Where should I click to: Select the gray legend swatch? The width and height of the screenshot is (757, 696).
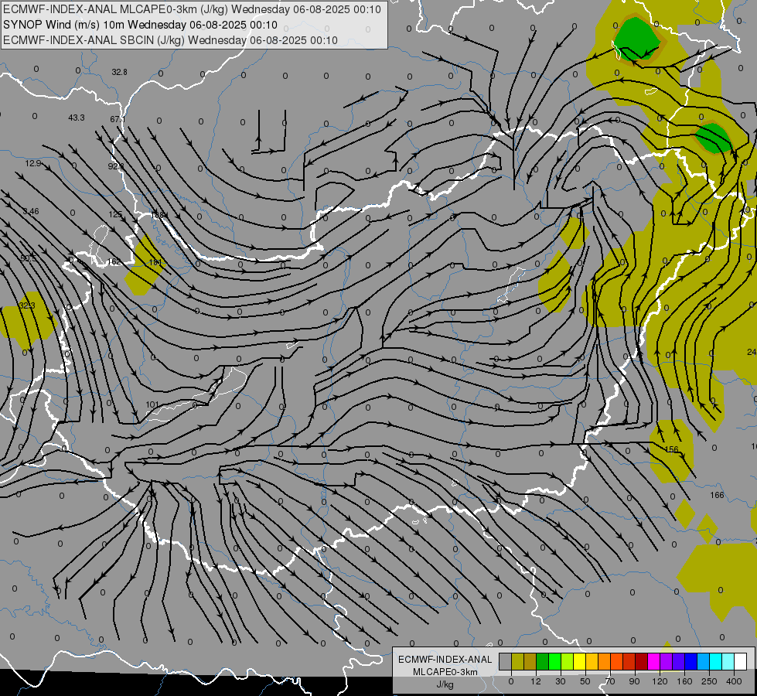506,661
